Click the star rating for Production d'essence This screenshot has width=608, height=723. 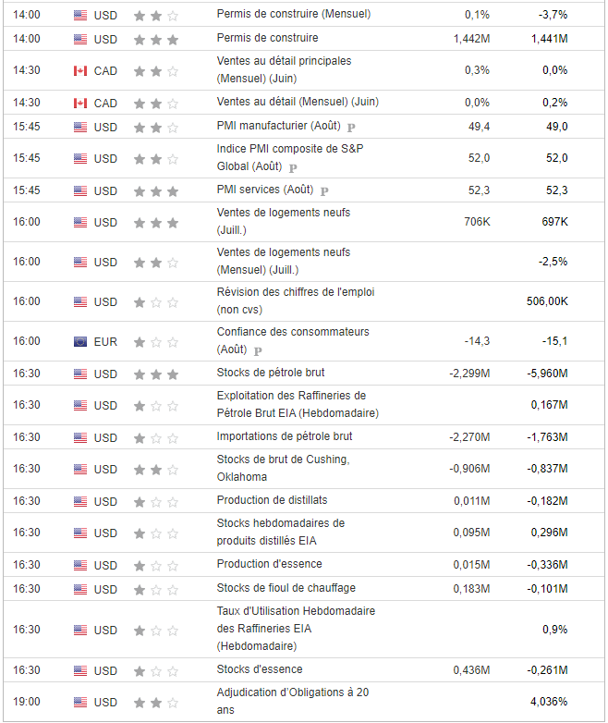tap(155, 565)
